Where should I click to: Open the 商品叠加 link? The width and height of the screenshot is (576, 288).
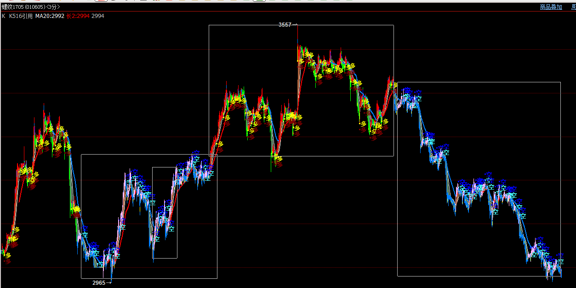tap(551, 7)
